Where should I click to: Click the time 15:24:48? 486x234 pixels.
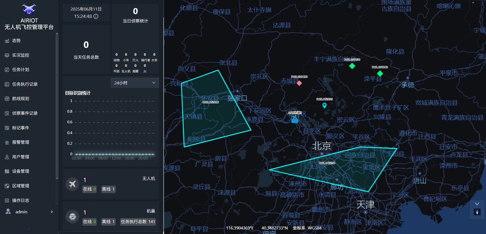point(83,16)
